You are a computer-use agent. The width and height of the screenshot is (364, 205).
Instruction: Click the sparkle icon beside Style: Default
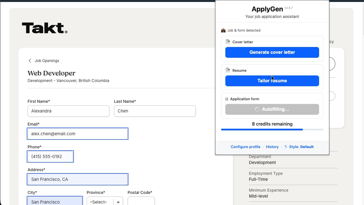286,147
